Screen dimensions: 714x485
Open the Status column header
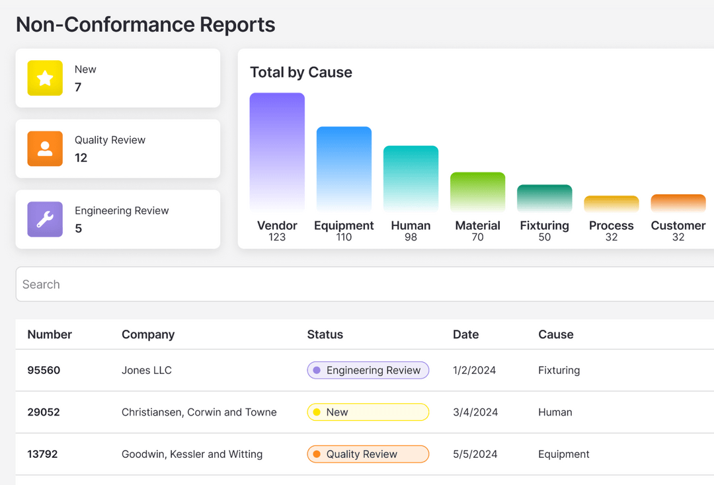coord(325,334)
